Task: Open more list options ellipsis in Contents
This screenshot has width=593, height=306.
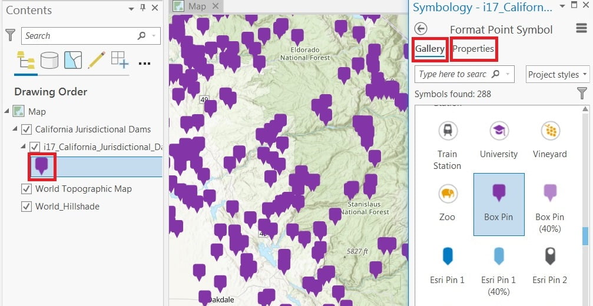Action: [144, 64]
